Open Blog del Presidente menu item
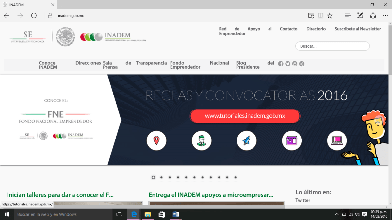 click(x=255, y=65)
